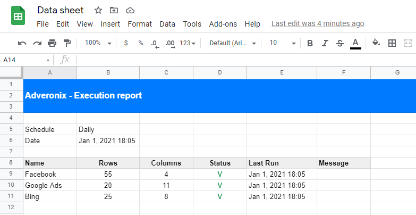Open the Borders grid icon
The height and width of the screenshot is (215, 416).
point(392,43)
